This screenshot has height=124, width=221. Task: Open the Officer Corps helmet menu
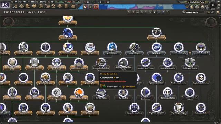pyautogui.click(x=73, y=6)
